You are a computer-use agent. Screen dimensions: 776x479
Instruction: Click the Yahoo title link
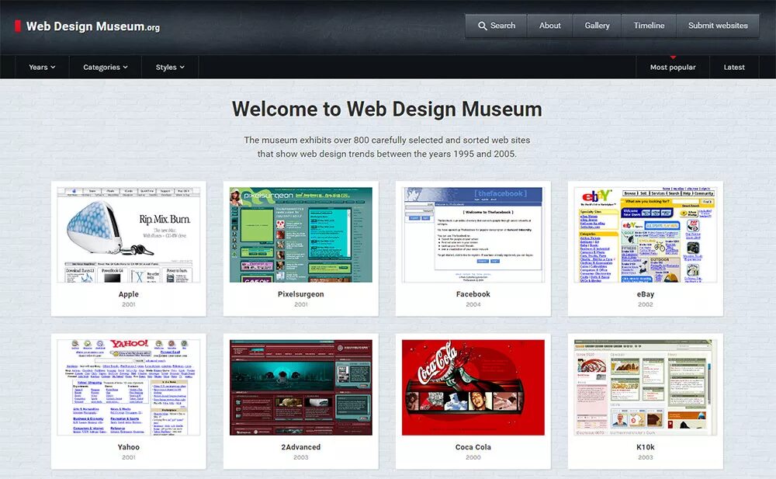tap(129, 447)
